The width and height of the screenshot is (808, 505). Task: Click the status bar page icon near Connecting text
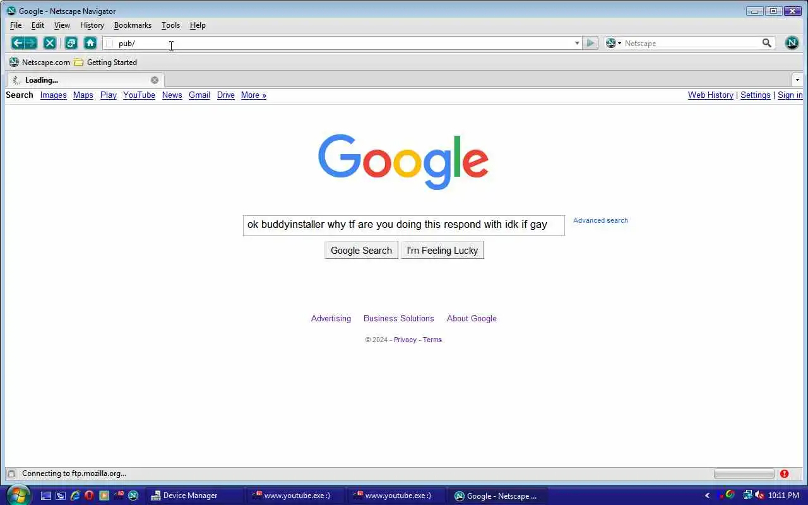11,473
